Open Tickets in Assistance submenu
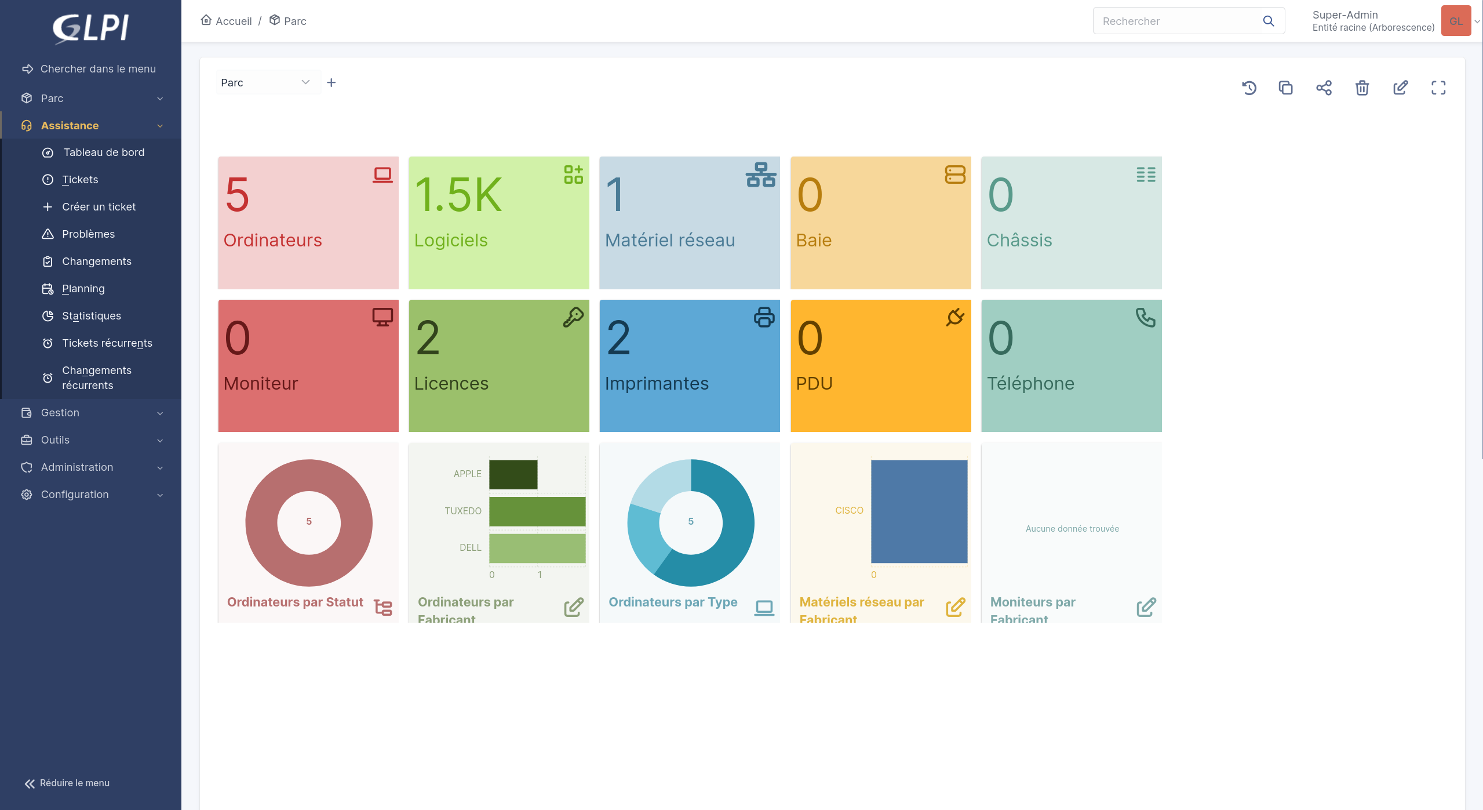Viewport: 1483px width, 810px height. [80, 180]
